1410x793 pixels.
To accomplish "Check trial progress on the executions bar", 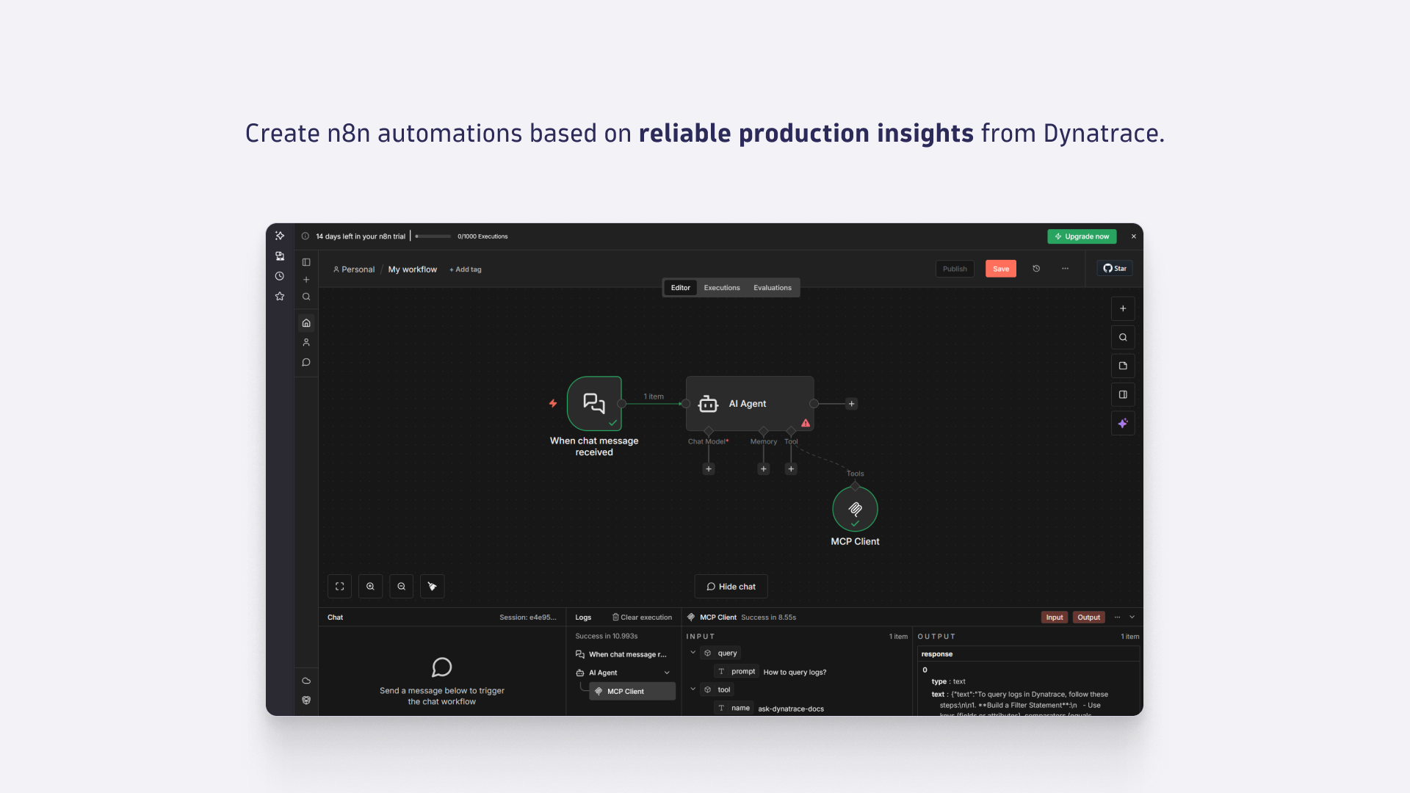I will click(x=433, y=236).
